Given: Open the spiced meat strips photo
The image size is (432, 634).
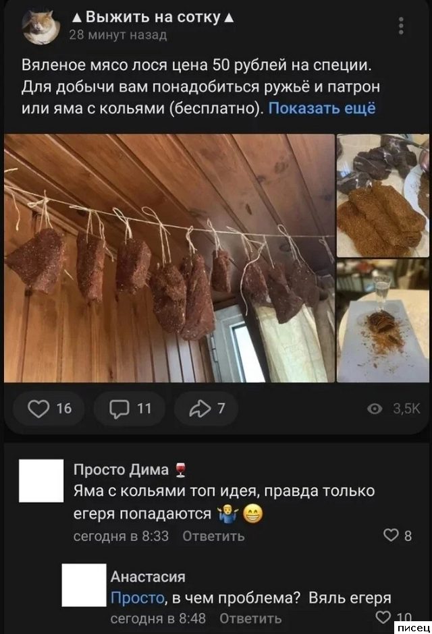Looking at the screenshot, I should 383,196.
